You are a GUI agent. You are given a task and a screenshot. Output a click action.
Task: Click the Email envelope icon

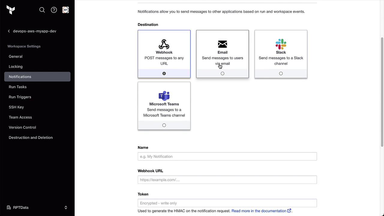tap(222, 44)
